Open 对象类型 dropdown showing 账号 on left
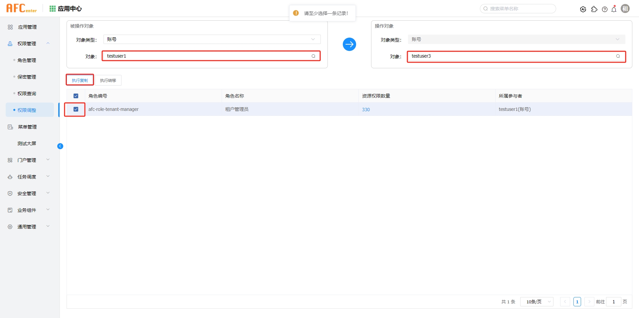Image resolution: width=639 pixels, height=318 pixels. click(x=212, y=39)
